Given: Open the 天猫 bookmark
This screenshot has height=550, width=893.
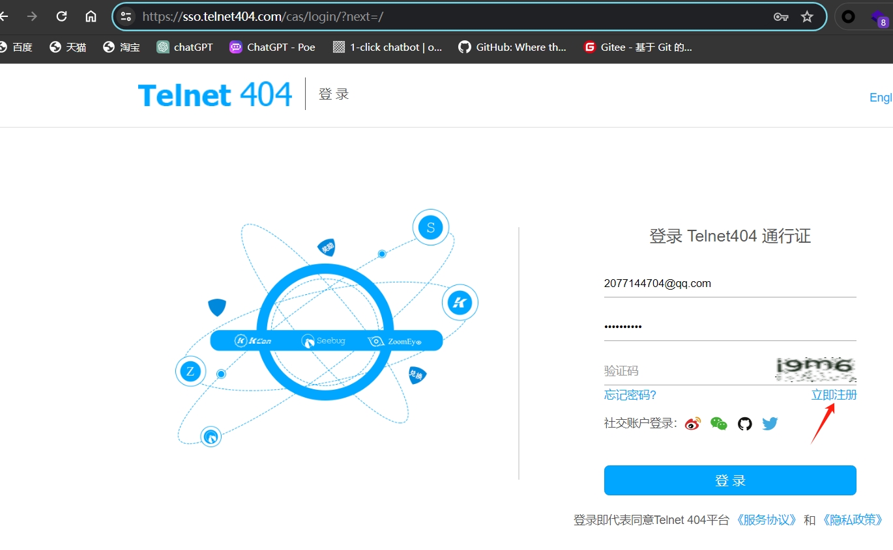Looking at the screenshot, I should pos(68,47).
